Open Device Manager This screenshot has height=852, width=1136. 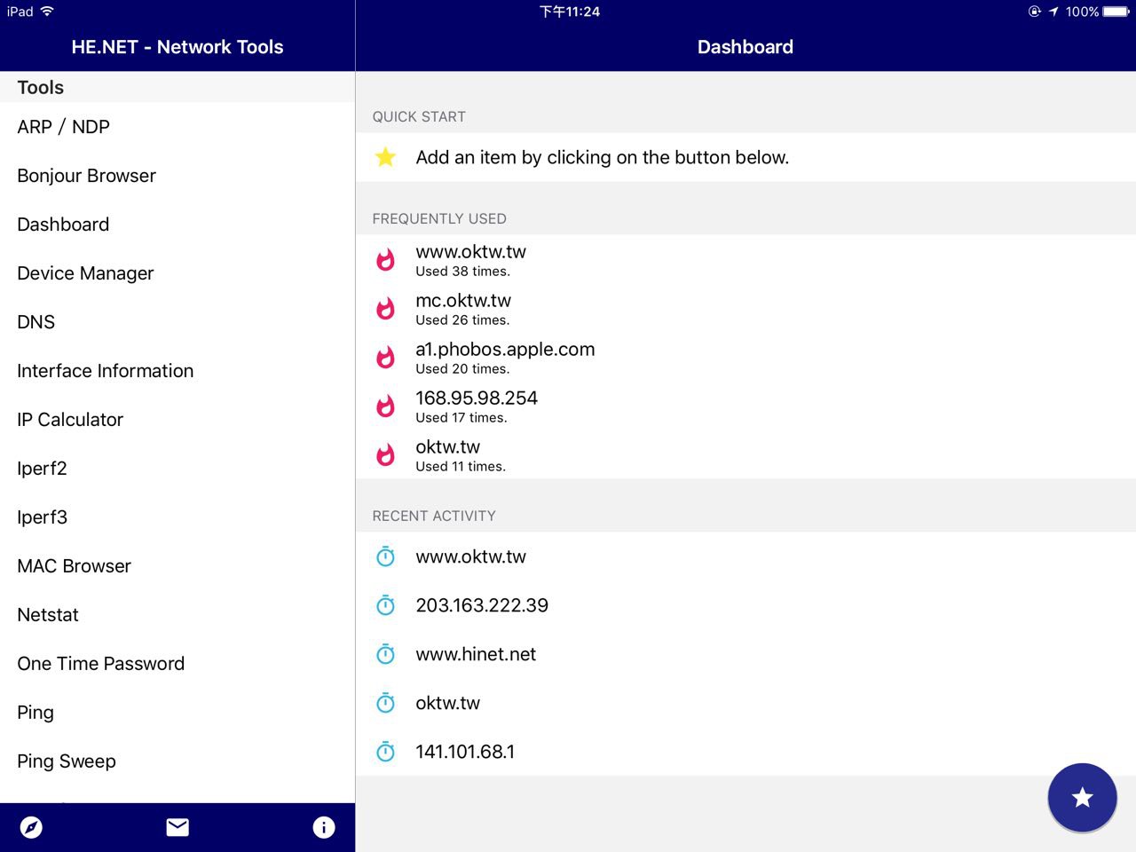(x=177, y=273)
